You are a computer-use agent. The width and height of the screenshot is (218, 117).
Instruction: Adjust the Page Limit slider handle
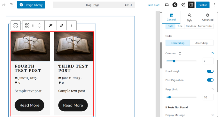(169, 97)
